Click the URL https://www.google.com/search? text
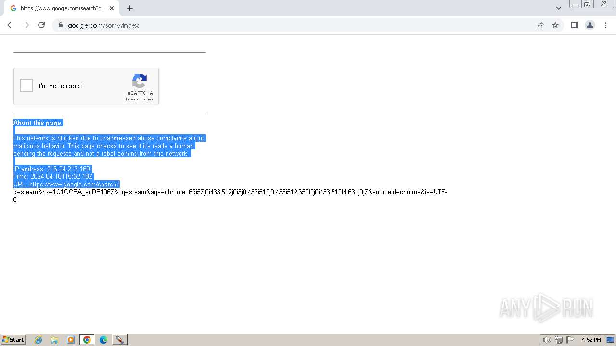This screenshot has height=346, width=616. (66, 184)
